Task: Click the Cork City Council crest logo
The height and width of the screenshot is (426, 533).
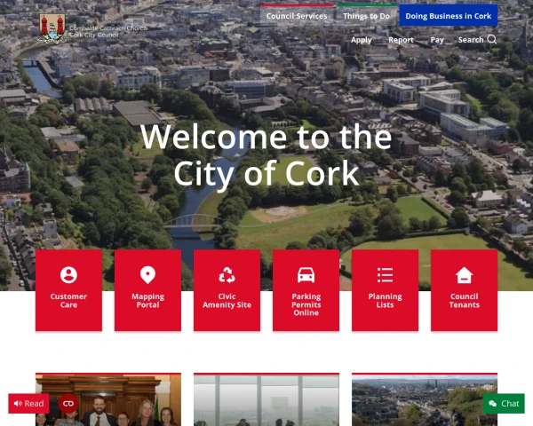Action: click(52, 28)
